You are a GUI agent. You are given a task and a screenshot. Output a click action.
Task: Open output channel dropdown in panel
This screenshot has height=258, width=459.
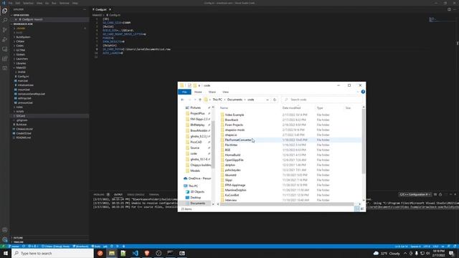coord(415,194)
